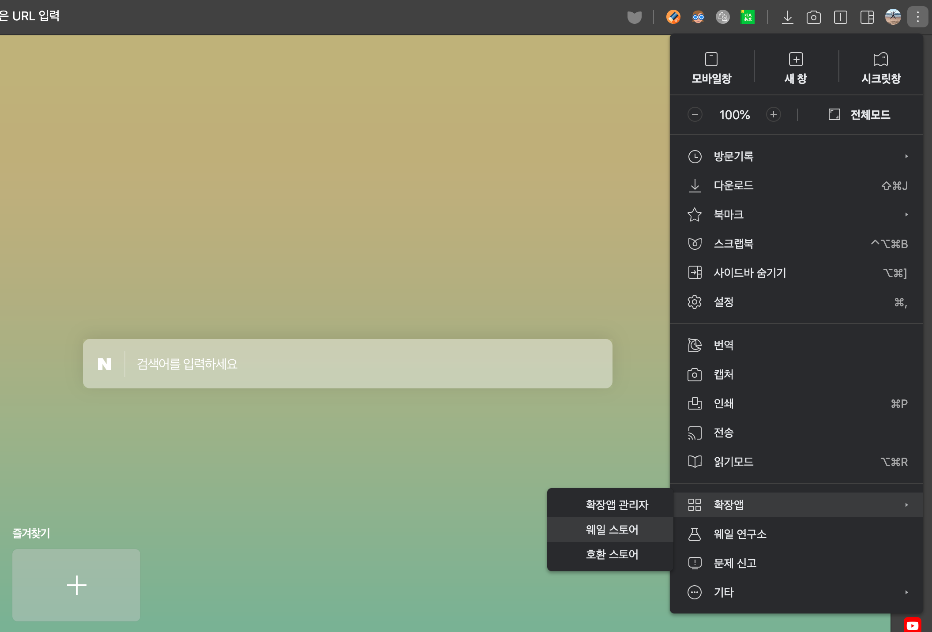Open the profile avatar icon

point(893,17)
